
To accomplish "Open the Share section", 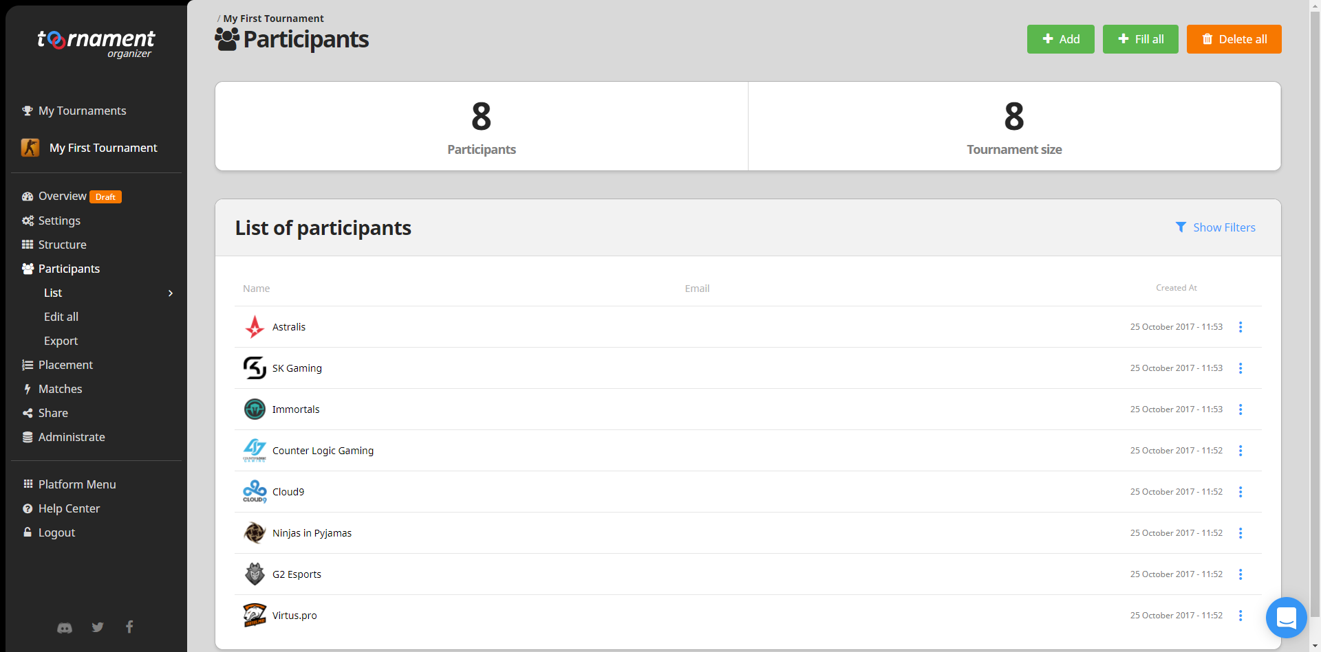I will [x=53, y=413].
